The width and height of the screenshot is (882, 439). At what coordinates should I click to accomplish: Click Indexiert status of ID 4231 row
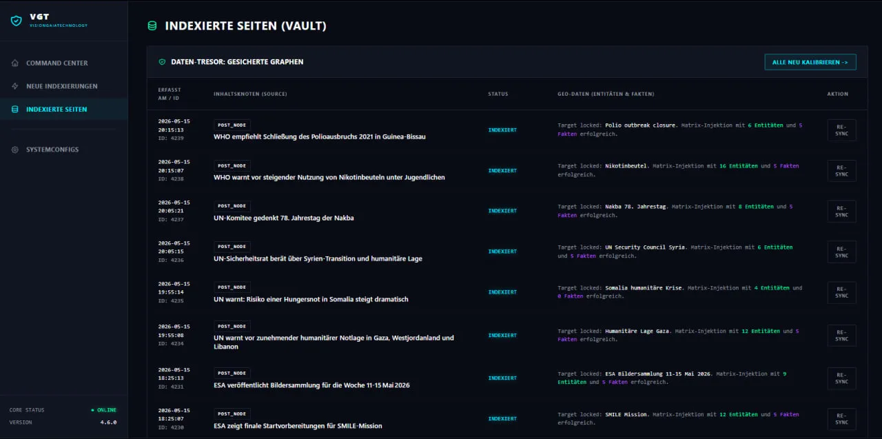pyautogui.click(x=502, y=378)
